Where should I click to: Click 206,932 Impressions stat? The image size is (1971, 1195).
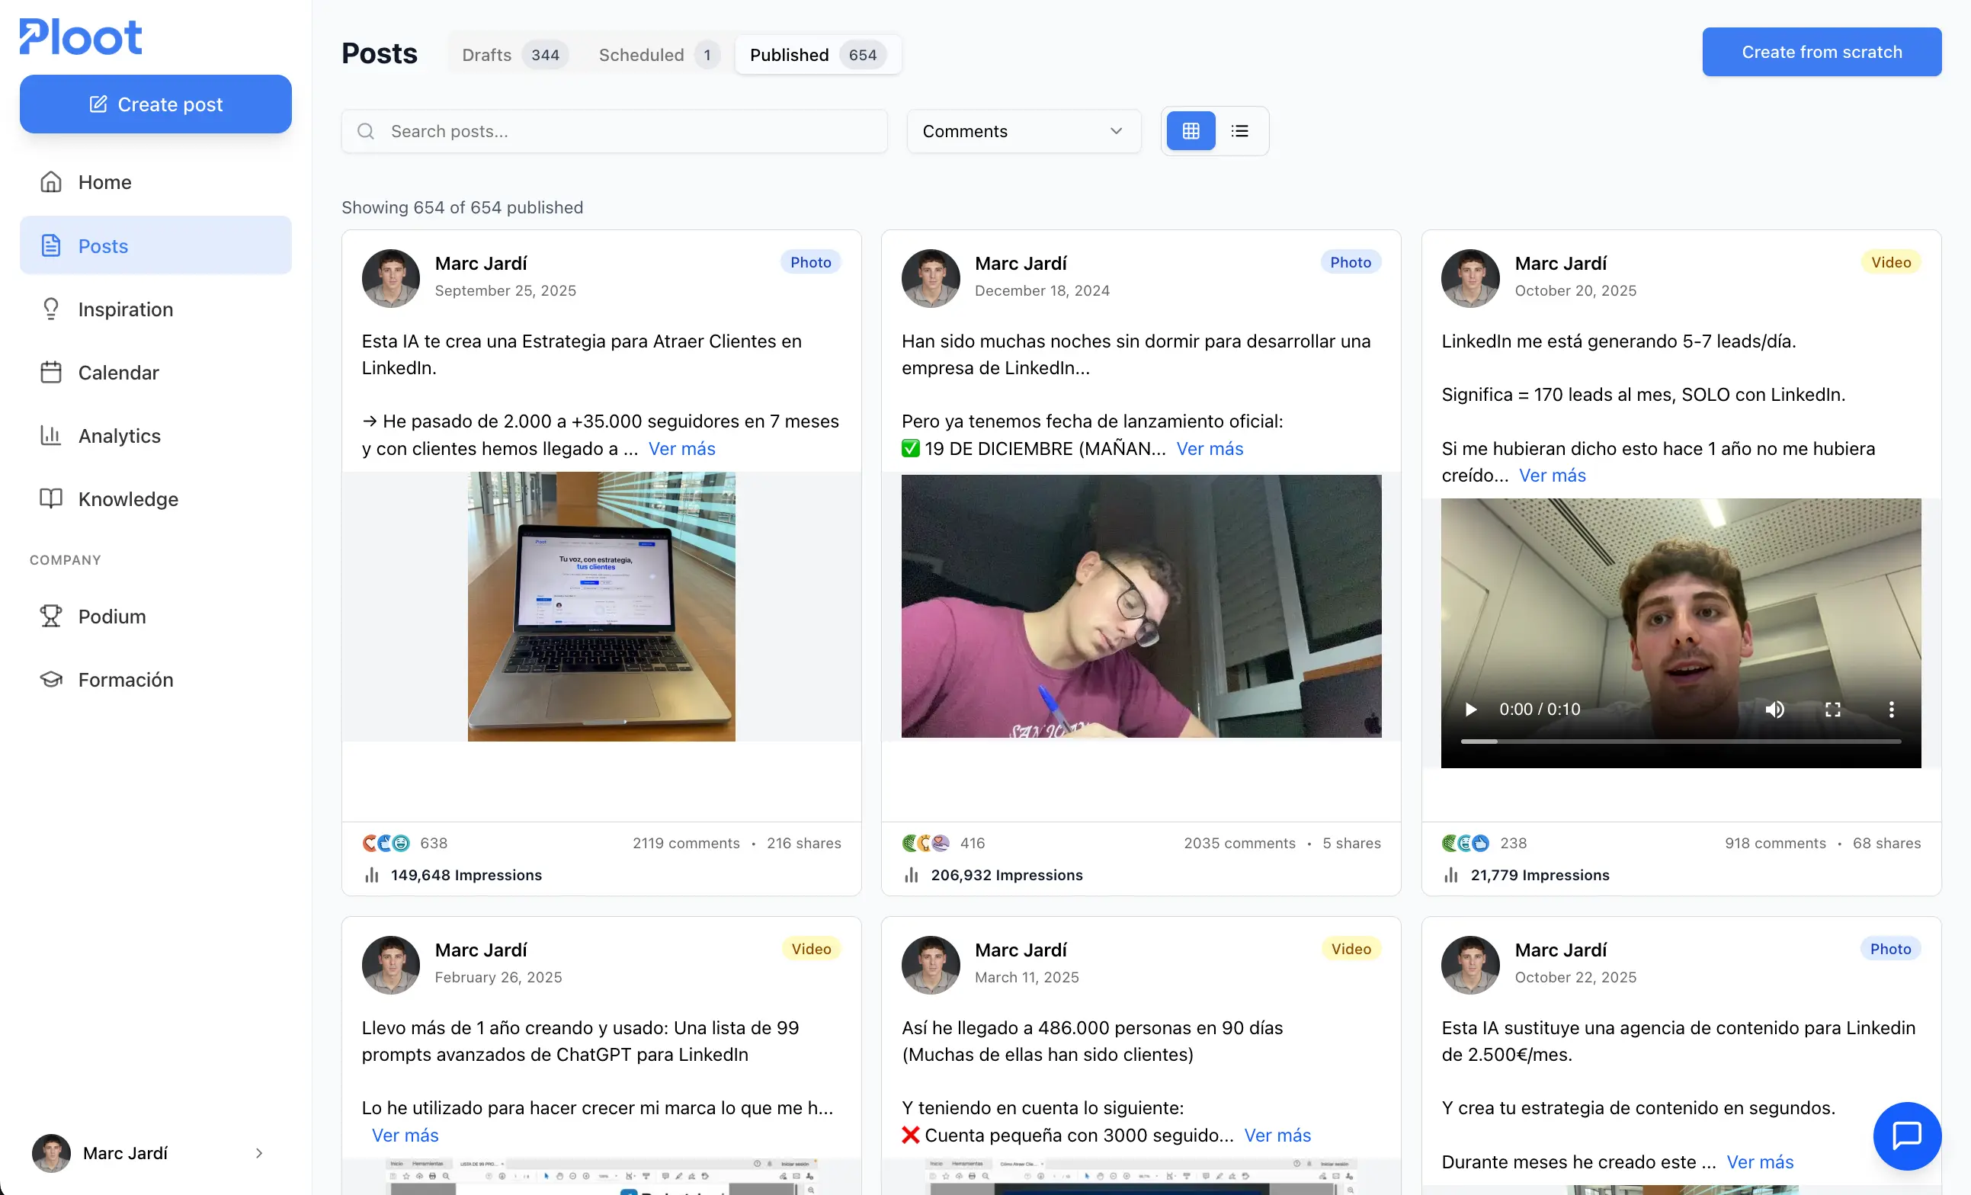(x=992, y=875)
